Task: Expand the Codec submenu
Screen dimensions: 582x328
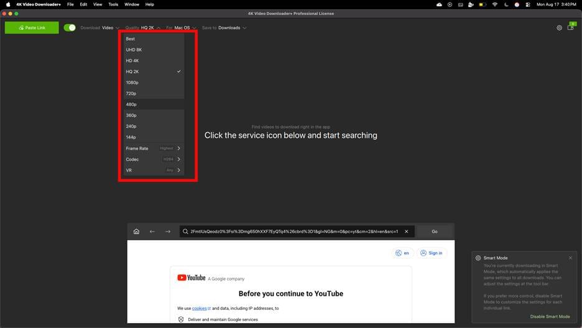Action: coord(154,159)
